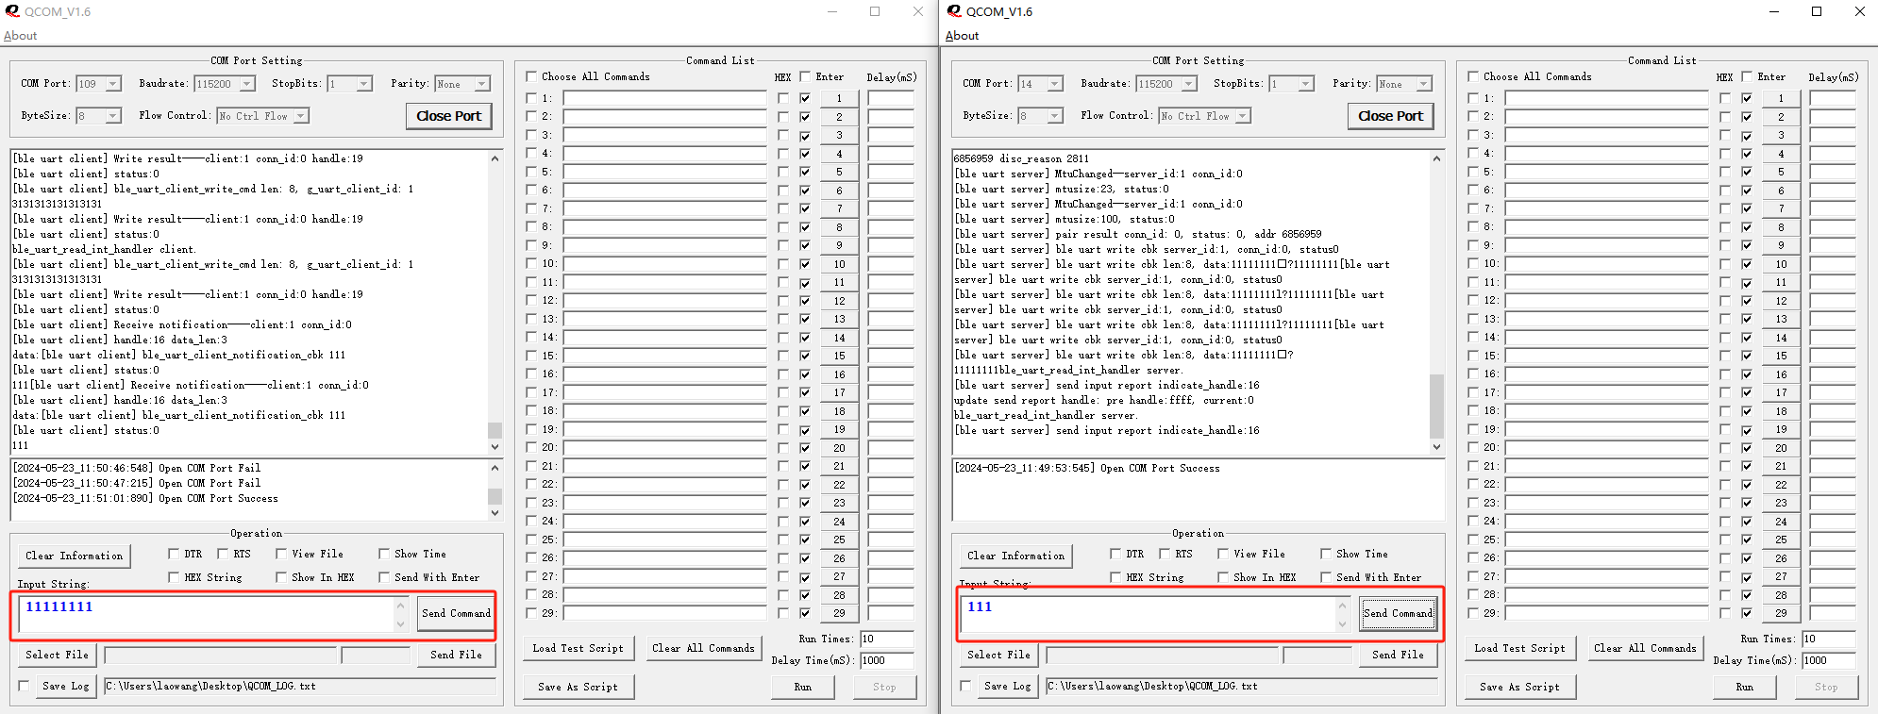1878x714 pixels.
Task: Click the up arrow of the left log scrollbar
Action: point(495,158)
